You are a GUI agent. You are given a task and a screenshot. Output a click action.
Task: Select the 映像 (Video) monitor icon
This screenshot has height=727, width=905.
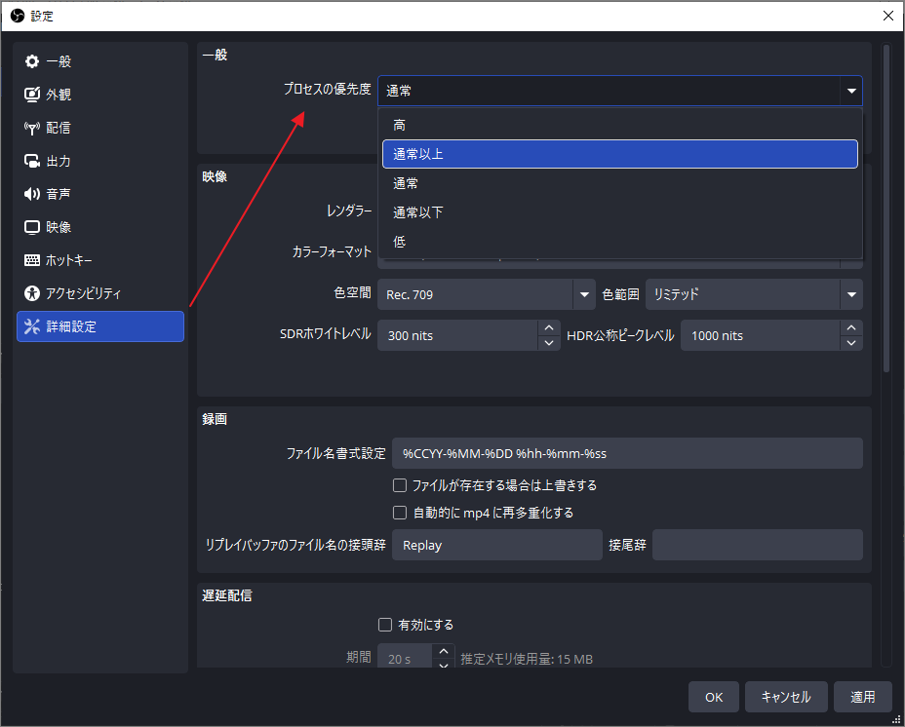pyautogui.click(x=34, y=226)
